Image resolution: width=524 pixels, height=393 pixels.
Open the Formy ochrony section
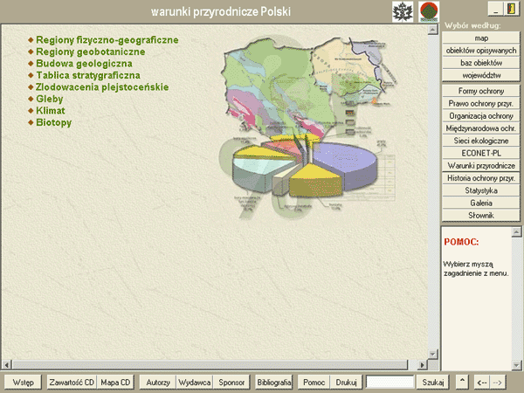click(481, 91)
